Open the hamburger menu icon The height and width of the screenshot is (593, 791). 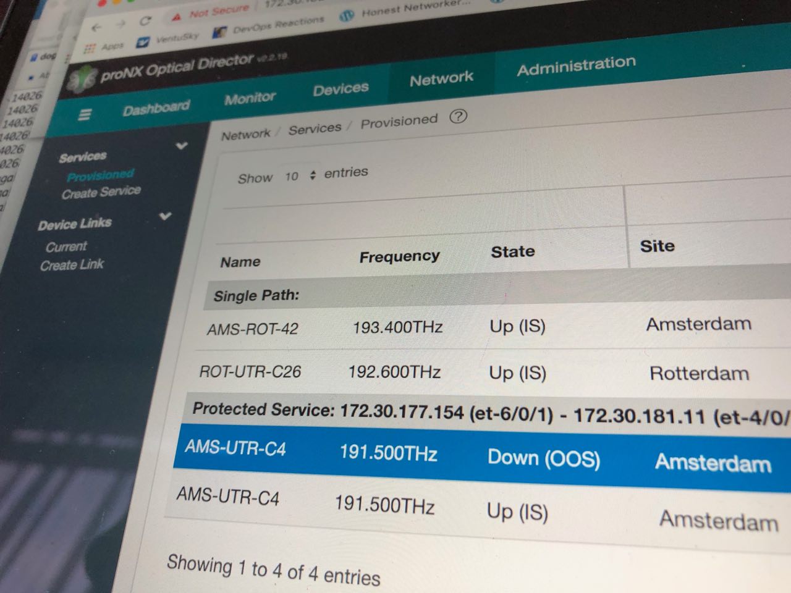(85, 115)
